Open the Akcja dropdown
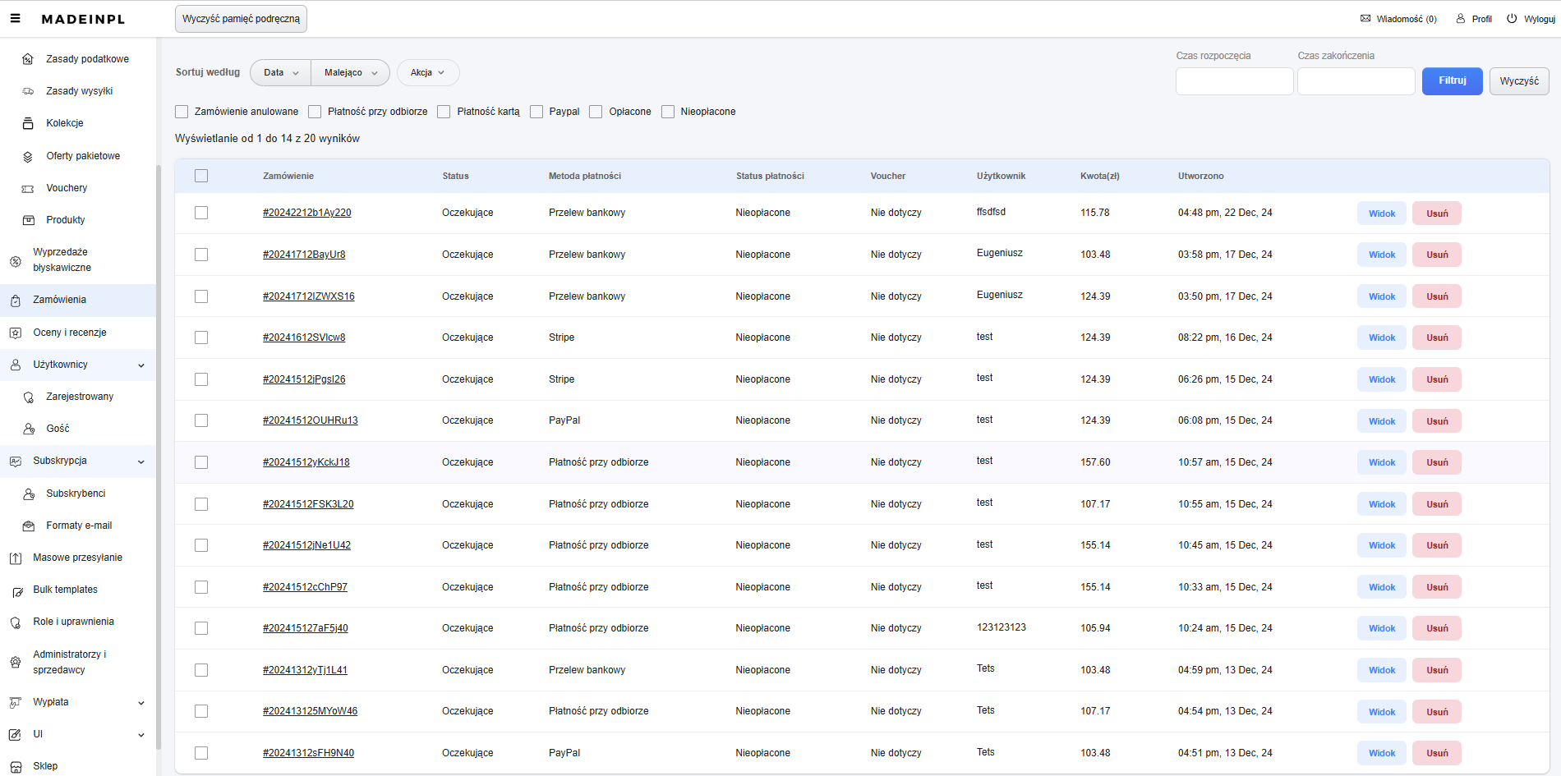This screenshot has height=776, width=1561. [427, 73]
